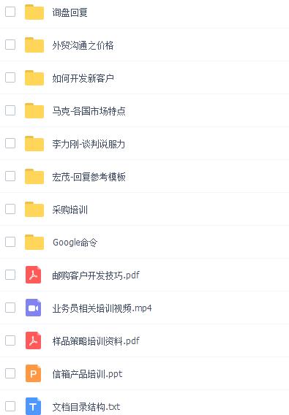This screenshot has height=415, width=289.
Task: Click the 邮购客户开发技巧.pdf file name
Action: [x=96, y=275]
